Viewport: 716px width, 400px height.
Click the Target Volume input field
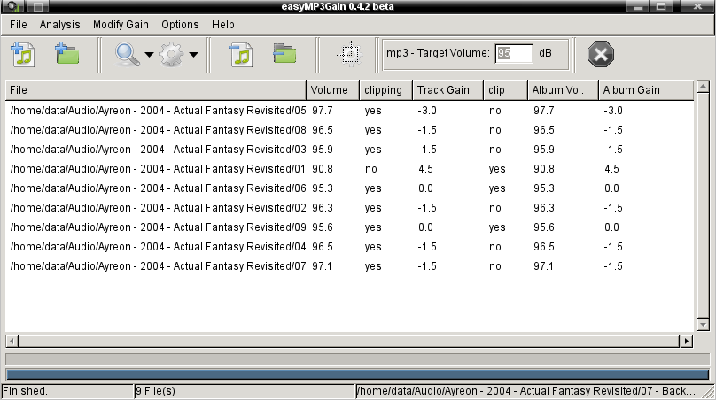pos(514,53)
